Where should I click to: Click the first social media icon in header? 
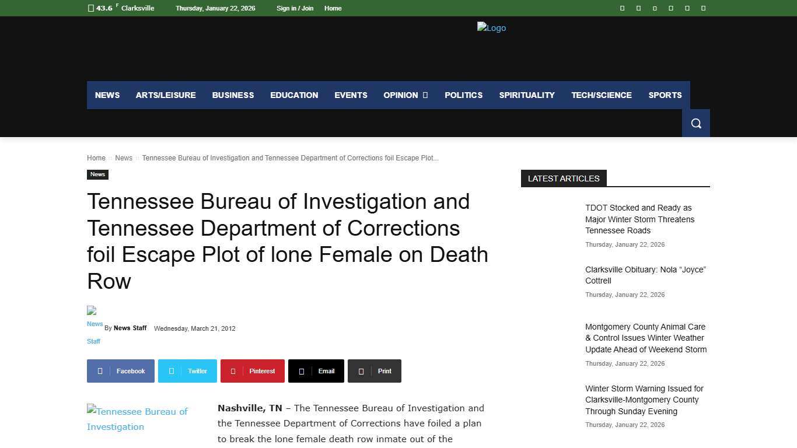[622, 8]
